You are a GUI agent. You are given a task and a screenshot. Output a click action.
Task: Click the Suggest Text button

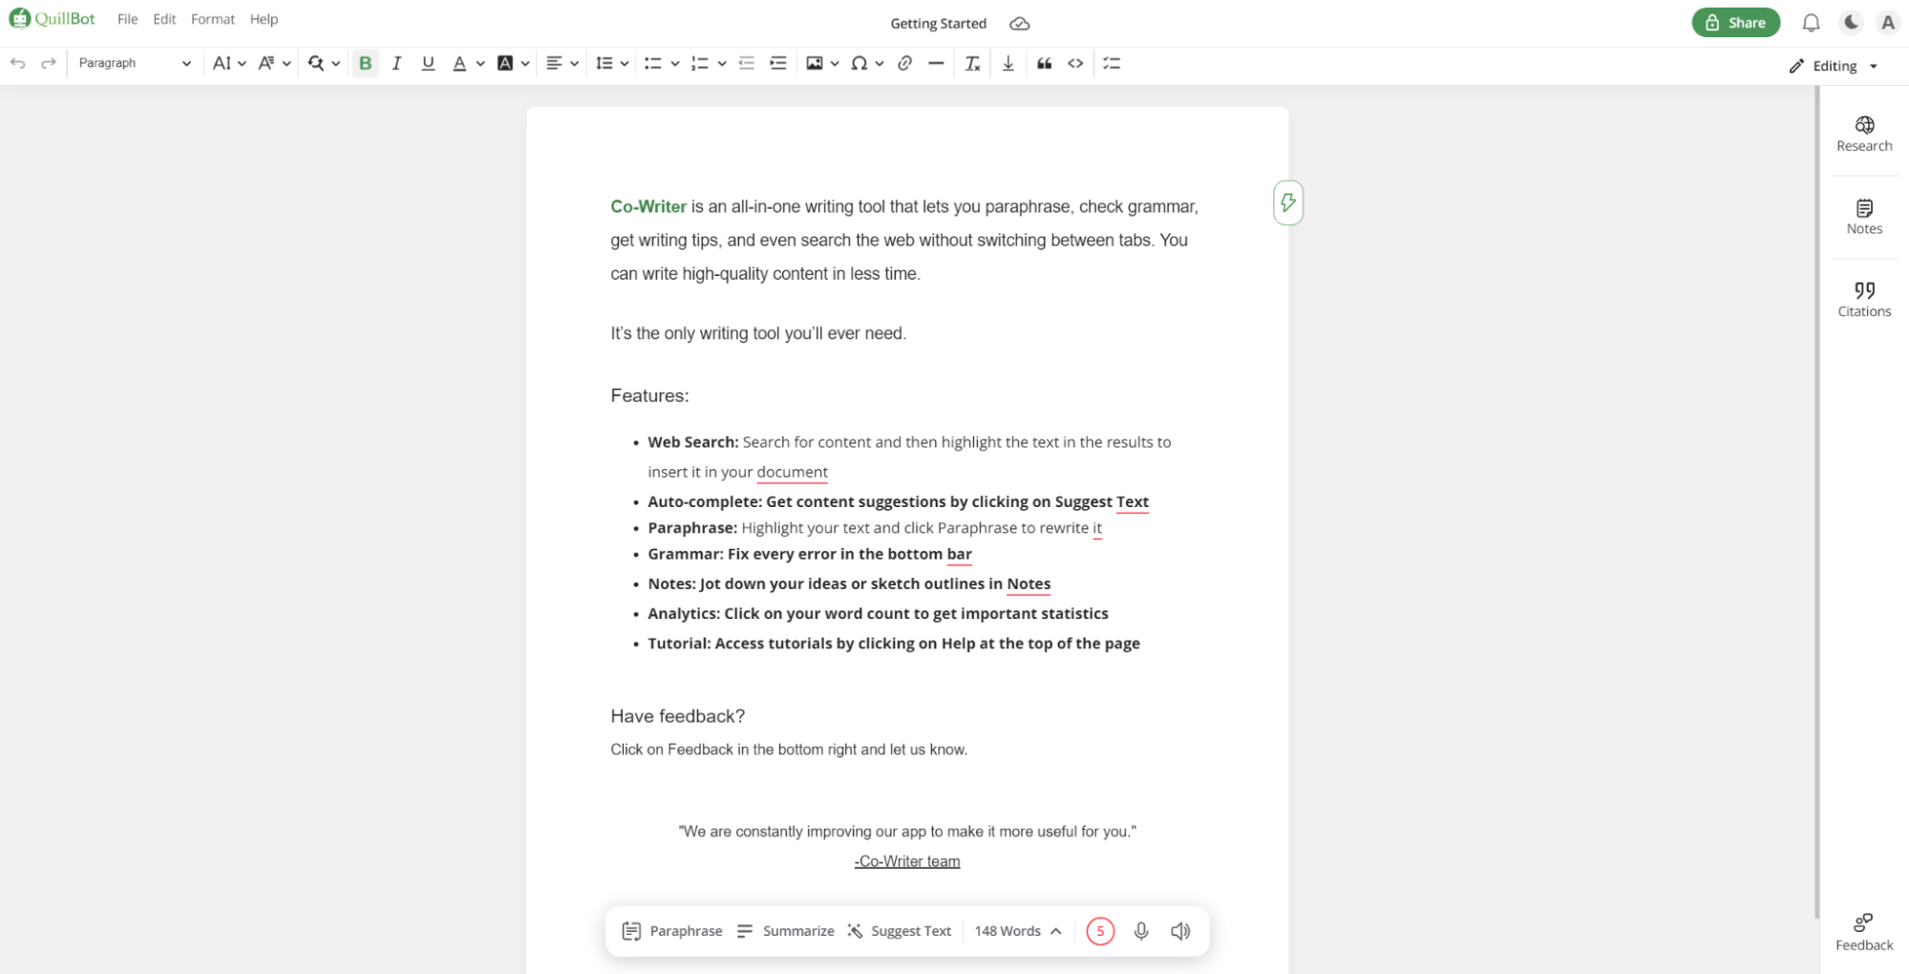pyautogui.click(x=899, y=931)
